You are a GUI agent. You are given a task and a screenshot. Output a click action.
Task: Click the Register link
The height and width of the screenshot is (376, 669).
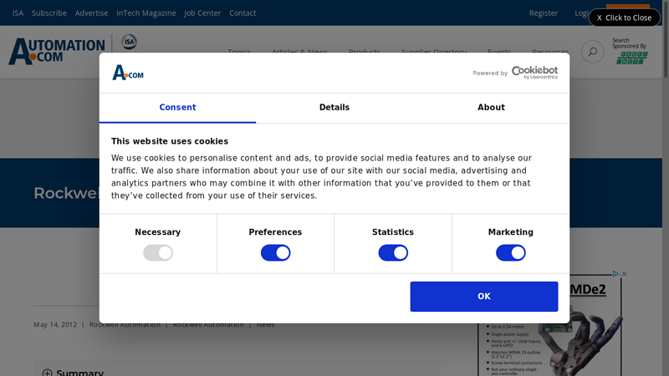(x=543, y=13)
